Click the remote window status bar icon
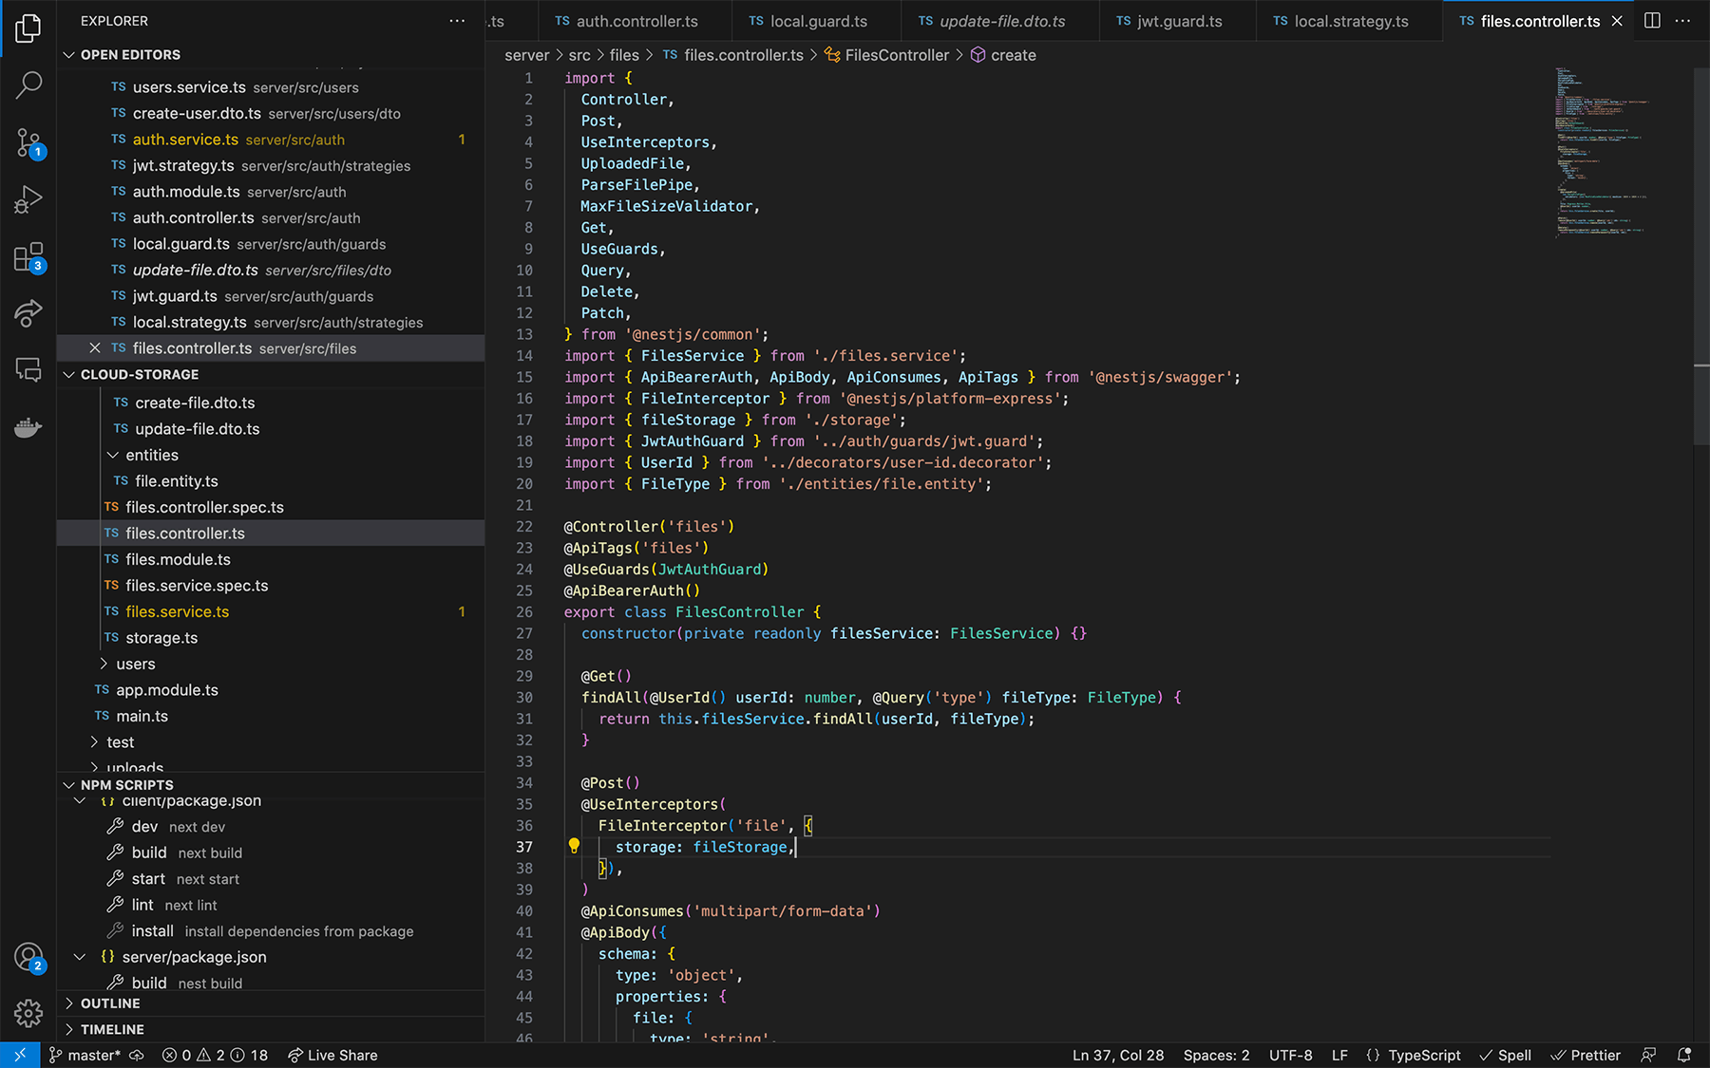Screen dimensions: 1710x1068 [20, 1055]
